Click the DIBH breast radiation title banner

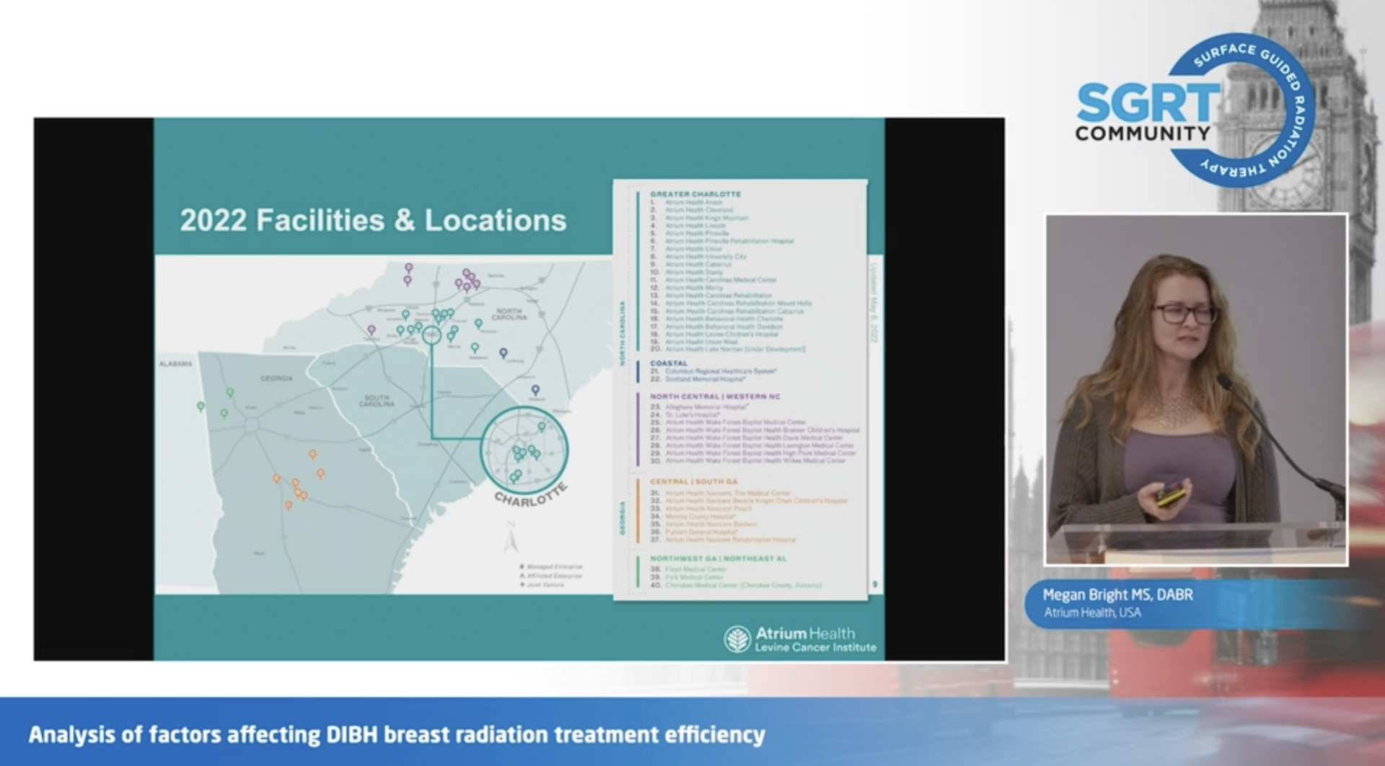coord(397,735)
